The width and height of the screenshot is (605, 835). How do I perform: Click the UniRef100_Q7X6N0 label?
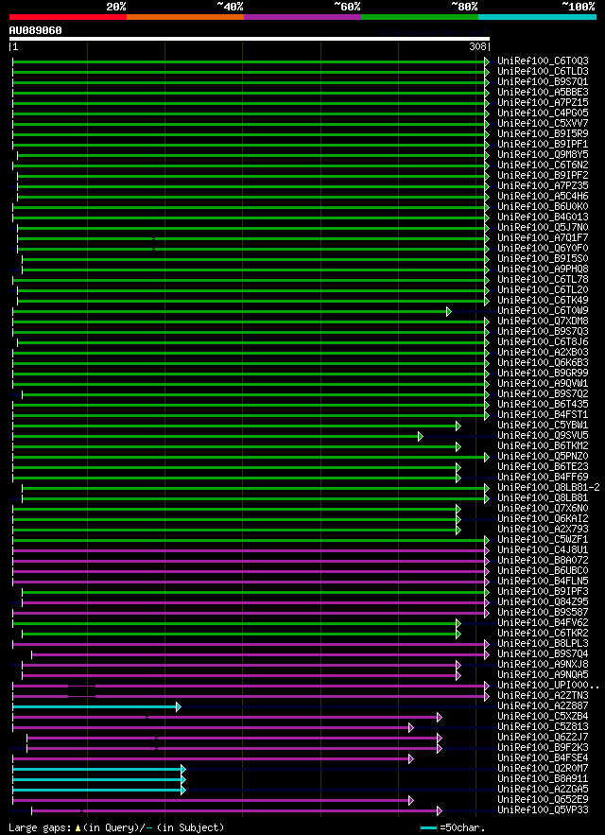(544, 509)
